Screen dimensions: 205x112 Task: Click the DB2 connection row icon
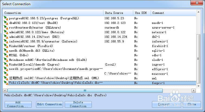[x=6, y=37]
